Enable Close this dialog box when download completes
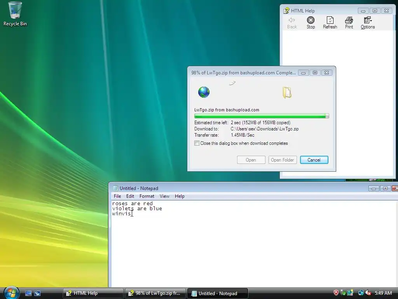This screenshot has height=299, width=398. 197,143
